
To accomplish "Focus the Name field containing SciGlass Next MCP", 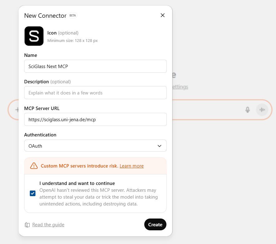I will 95,66.
